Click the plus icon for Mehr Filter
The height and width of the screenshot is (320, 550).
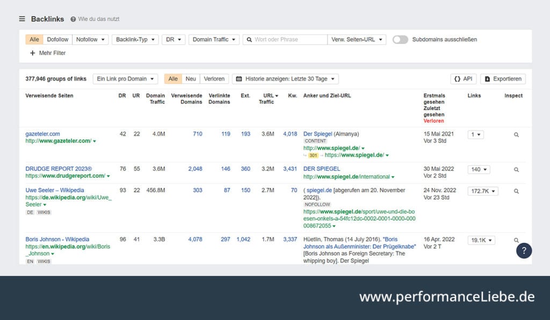coord(33,53)
